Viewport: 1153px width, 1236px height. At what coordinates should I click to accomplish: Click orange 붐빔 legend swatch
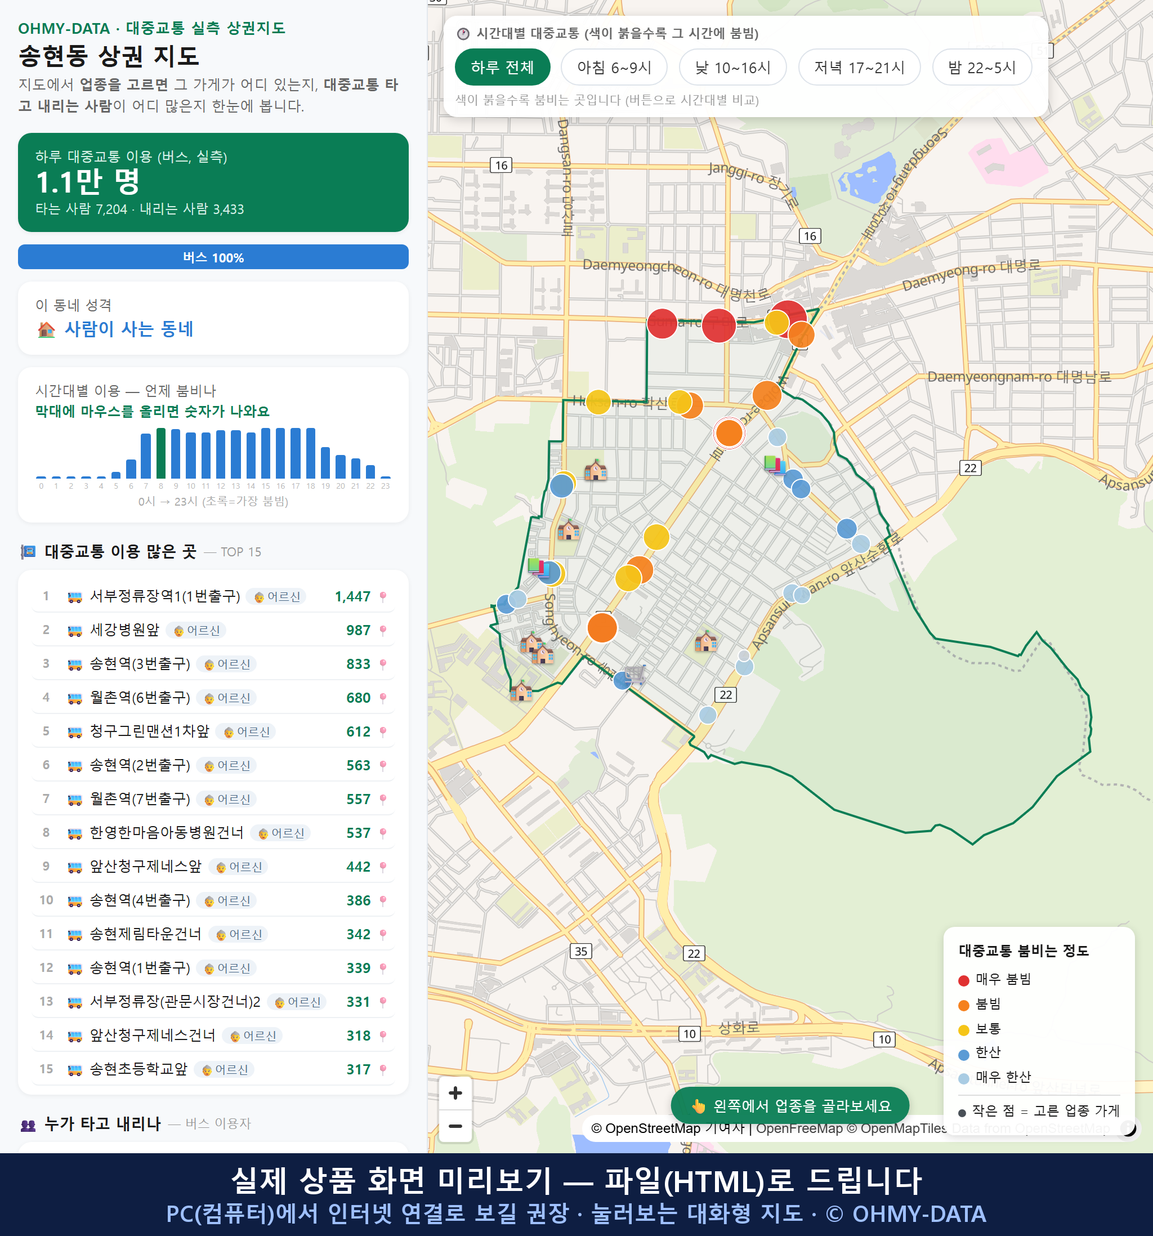tap(964, 1005)
